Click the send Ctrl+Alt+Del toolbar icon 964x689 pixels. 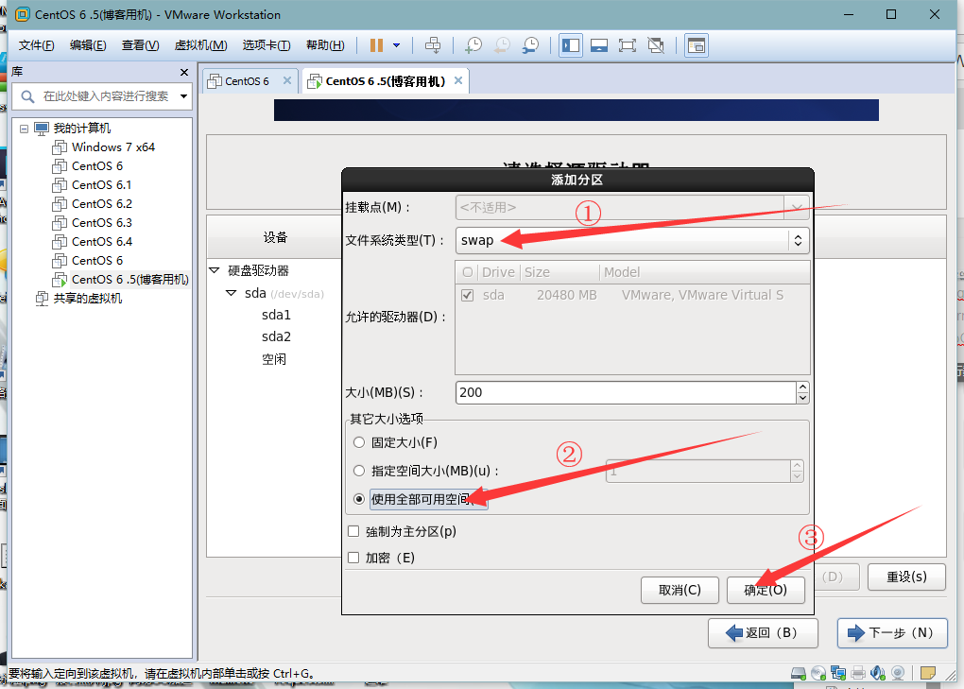pyautogui.click(x=433, y=44)
